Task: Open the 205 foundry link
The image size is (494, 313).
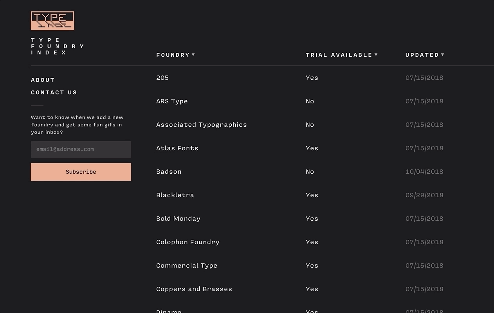Action: [162, 78]
